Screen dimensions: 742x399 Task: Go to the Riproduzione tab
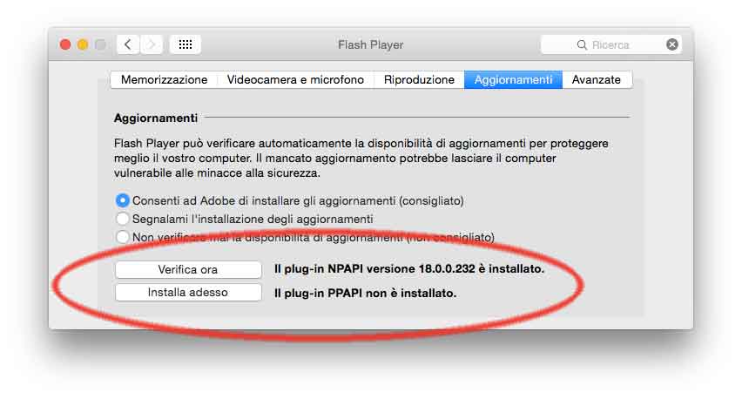coord(419,79)
